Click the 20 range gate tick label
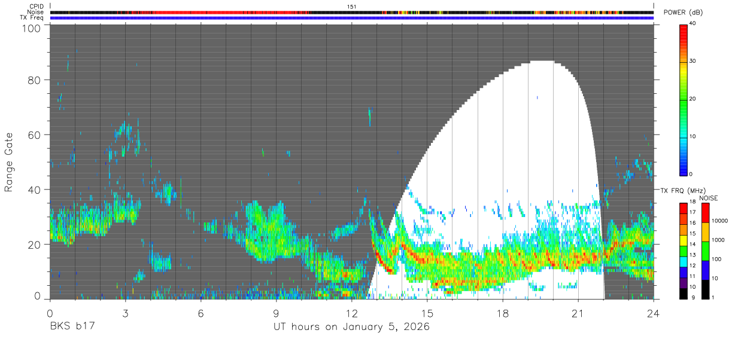Viewport: 735px width, 339px height. [x=35, y=245]
